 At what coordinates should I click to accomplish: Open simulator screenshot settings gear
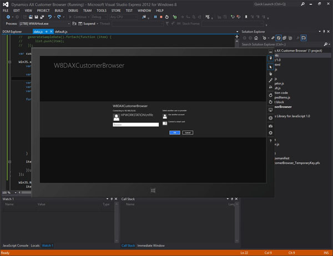(x=271, y=133)
